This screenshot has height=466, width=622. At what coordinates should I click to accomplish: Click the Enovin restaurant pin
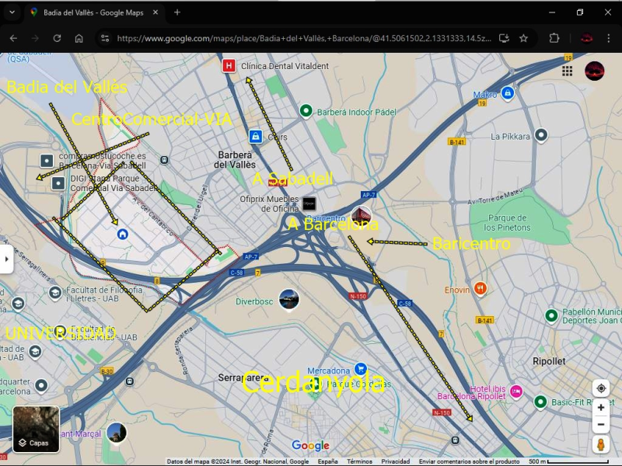(480, 289)
